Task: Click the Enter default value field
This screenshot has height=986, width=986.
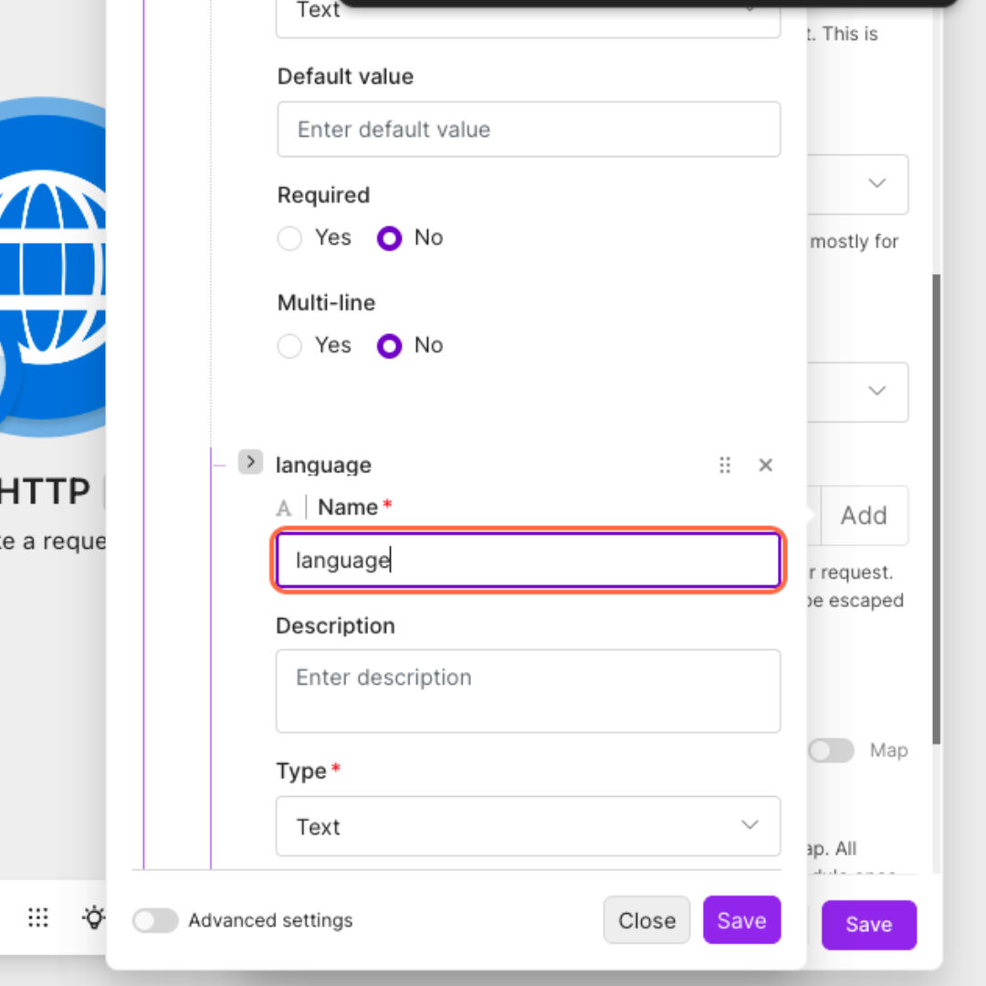Action: (529, 130)
